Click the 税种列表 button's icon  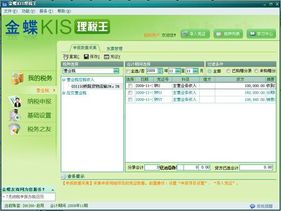coord(218,34)
